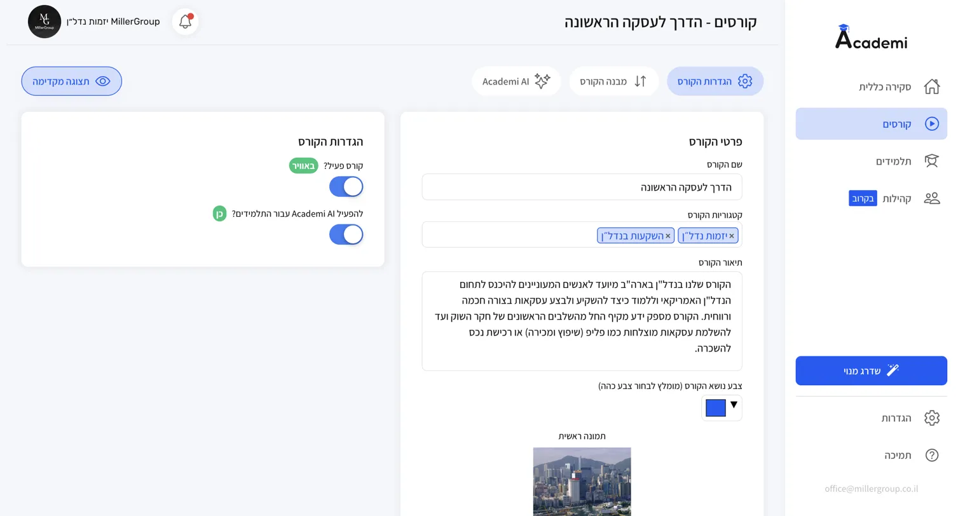
Task: Click the קהילות communities icon
Action: tap(932, 198)
